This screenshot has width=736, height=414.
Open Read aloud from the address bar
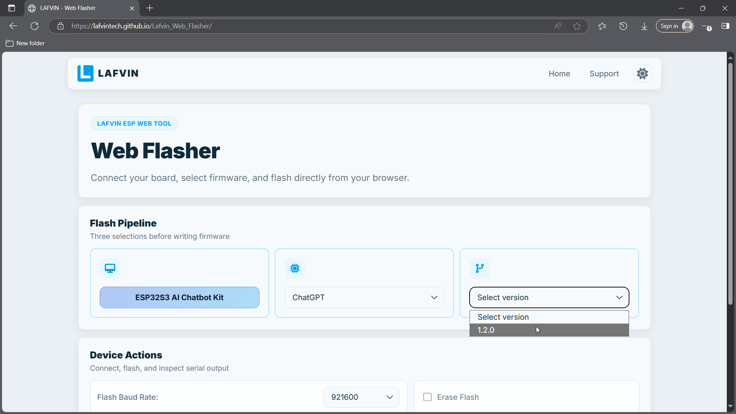558,26
